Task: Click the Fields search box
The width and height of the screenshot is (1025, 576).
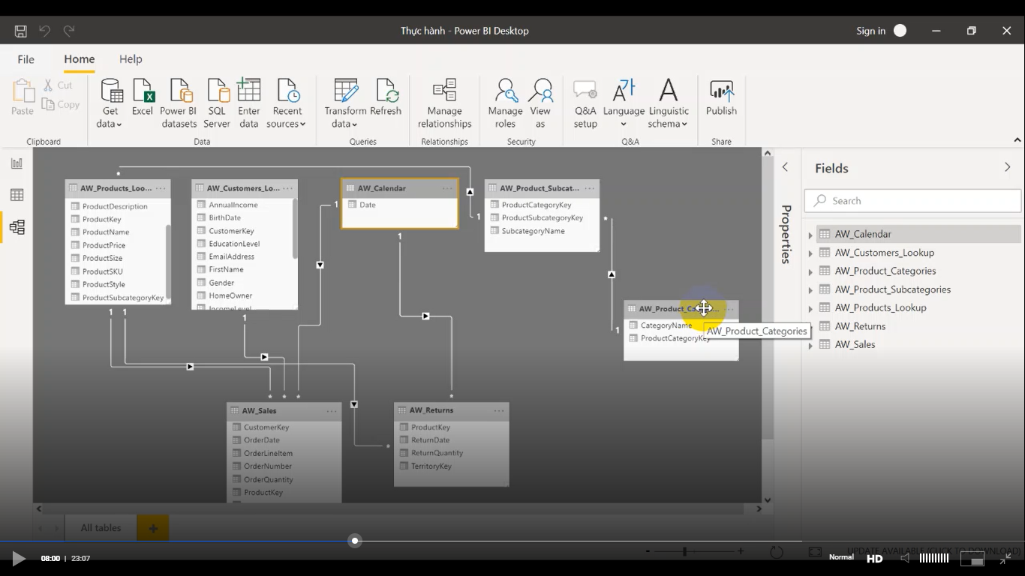Action: (912, 201)
